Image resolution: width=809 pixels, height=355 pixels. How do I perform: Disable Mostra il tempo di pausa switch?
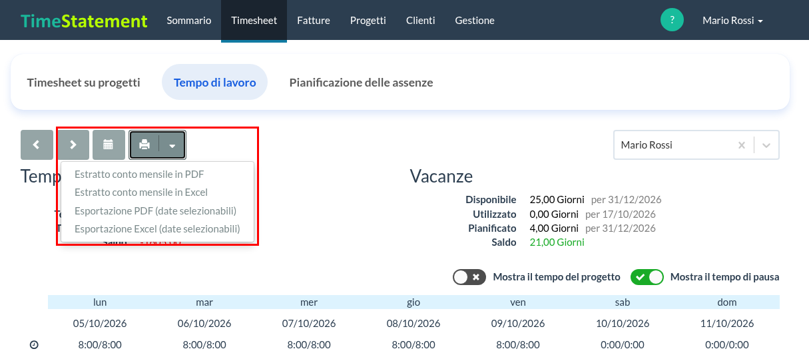coord(647,277)
